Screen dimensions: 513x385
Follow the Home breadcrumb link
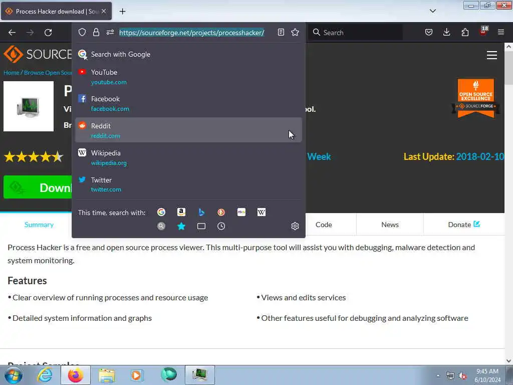(x=11, y=73)
